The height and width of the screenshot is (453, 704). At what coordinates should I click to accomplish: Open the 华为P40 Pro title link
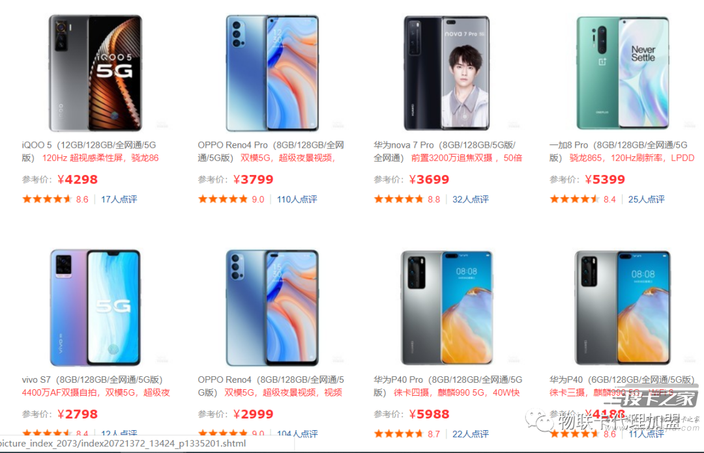point(448,386)
